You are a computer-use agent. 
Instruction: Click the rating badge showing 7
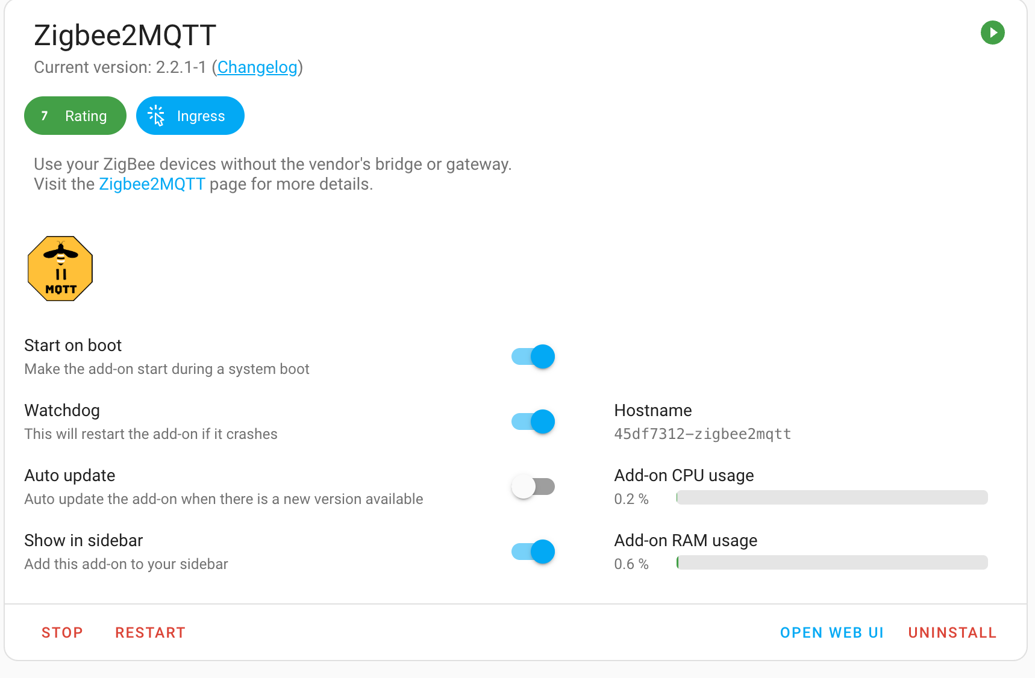[43, 116]
